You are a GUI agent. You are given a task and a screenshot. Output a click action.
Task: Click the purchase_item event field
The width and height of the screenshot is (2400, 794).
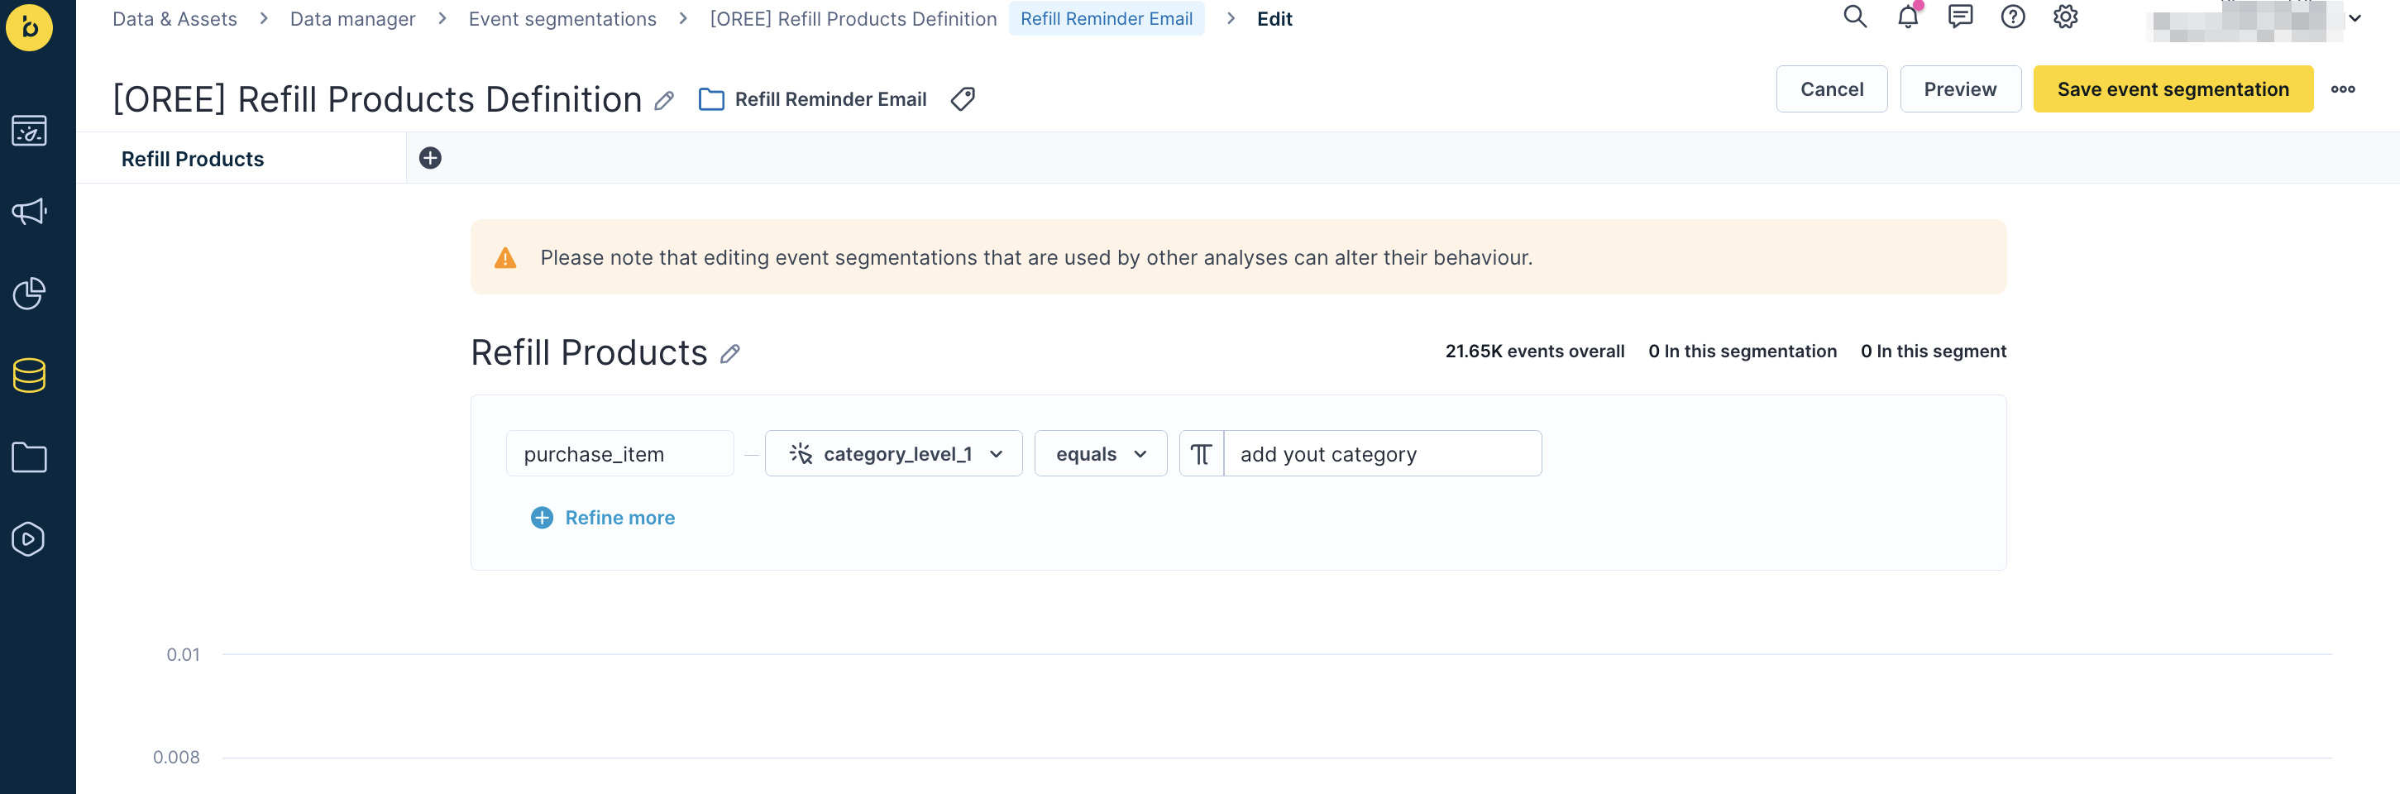tap(619, 454)
